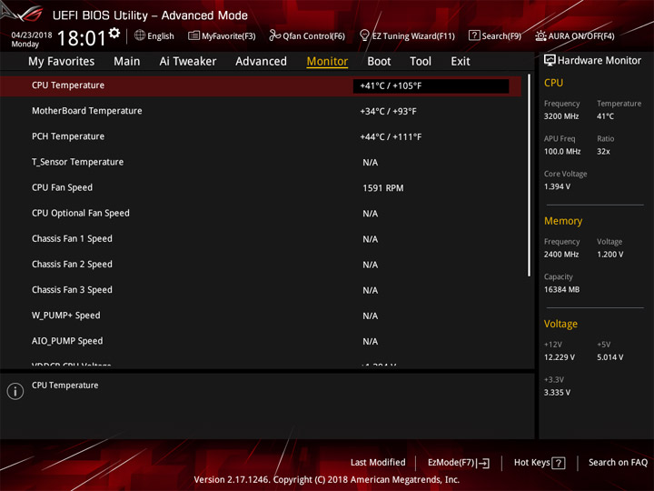Select the PCH Temperature row
The height and width of the screenshot is (491, 654).
pyautogui.click(x=261, y=136)
